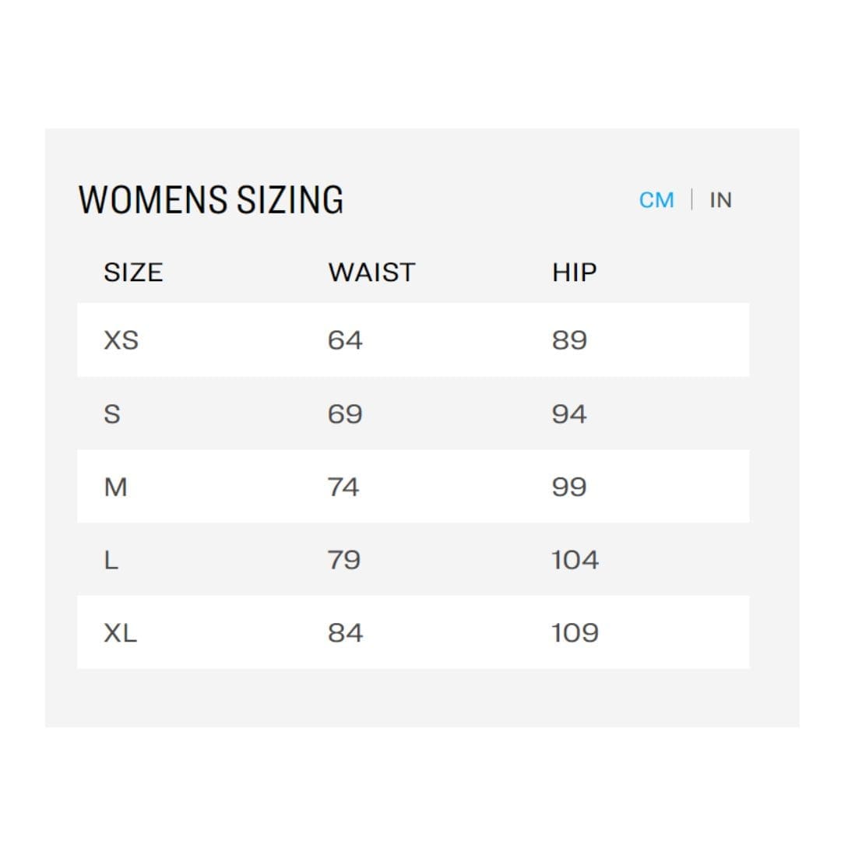
Task: Select the HIP column header
Action: point(575,273)
